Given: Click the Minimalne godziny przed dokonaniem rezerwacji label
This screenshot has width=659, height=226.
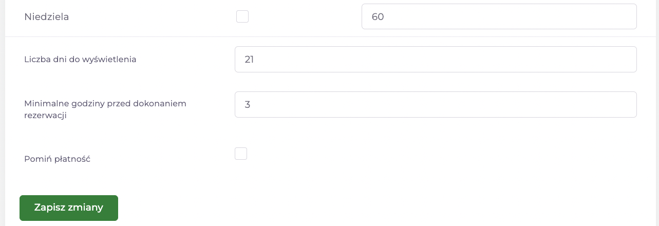Looking at the screenshot, I should tap(105, 109).
